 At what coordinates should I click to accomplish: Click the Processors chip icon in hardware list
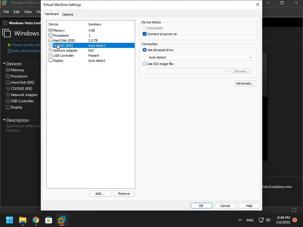tap(50, 35)
